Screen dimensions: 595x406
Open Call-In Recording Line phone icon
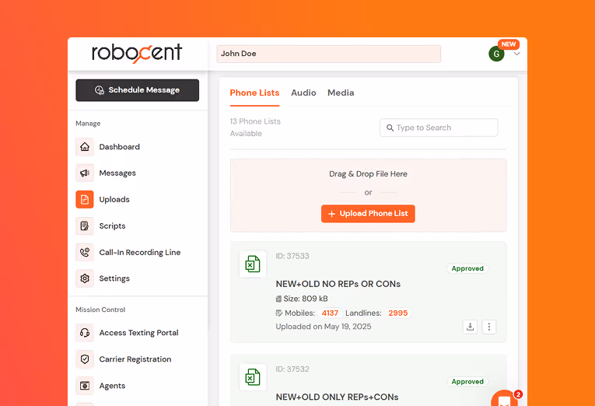[85, 252]
